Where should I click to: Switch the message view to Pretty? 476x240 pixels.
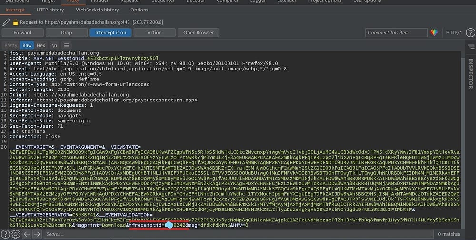pos(10,45)
